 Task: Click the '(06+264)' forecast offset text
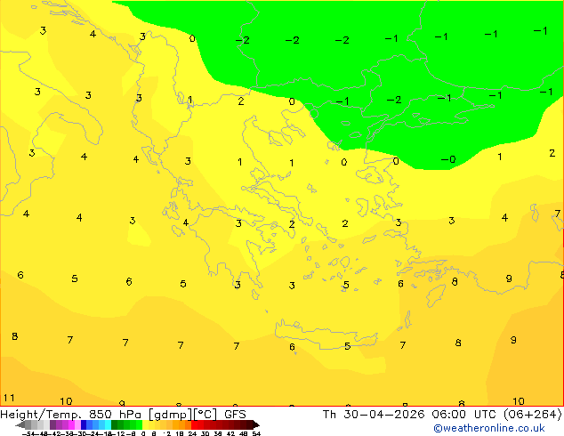pyautogui.click(x=532, y=415)
